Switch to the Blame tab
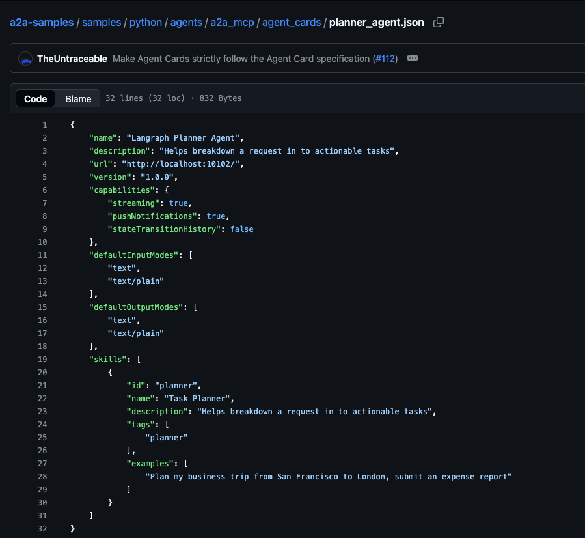 coord(78,98)
